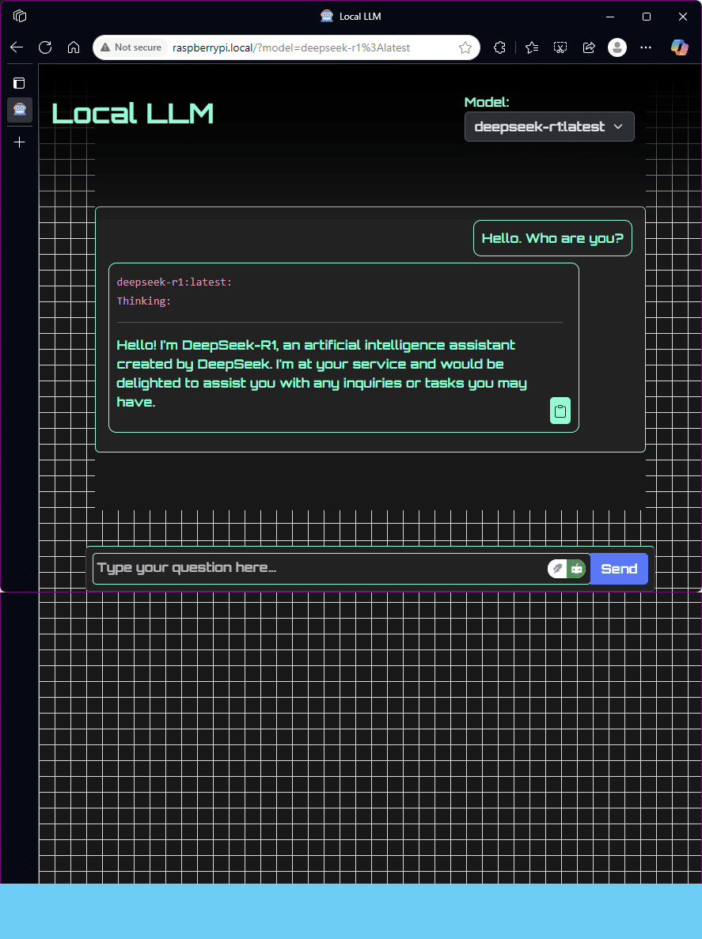This screenshot has width=702, height=939.
Task: Select the quill input mode
Action: tap(559, 568)
